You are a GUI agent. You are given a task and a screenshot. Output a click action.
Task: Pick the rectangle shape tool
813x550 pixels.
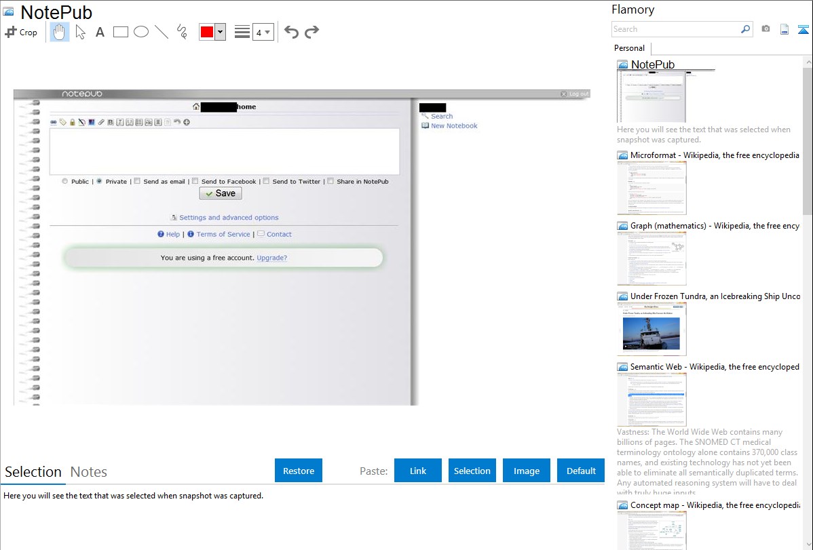click(x=121, y=32)
